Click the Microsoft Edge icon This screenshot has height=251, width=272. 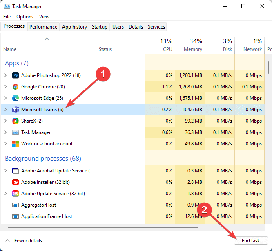pyautogui.click(x=16, y=98)
